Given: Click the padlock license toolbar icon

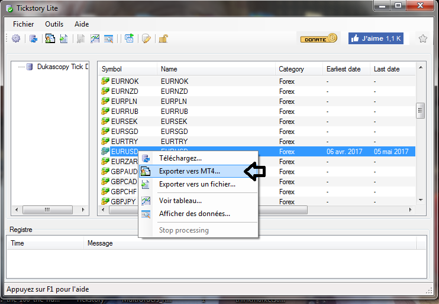Looking at the screenshot, I should 162,39.
